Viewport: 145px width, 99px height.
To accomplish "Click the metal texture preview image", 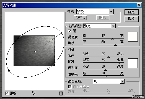I will (x=34, y=51).
